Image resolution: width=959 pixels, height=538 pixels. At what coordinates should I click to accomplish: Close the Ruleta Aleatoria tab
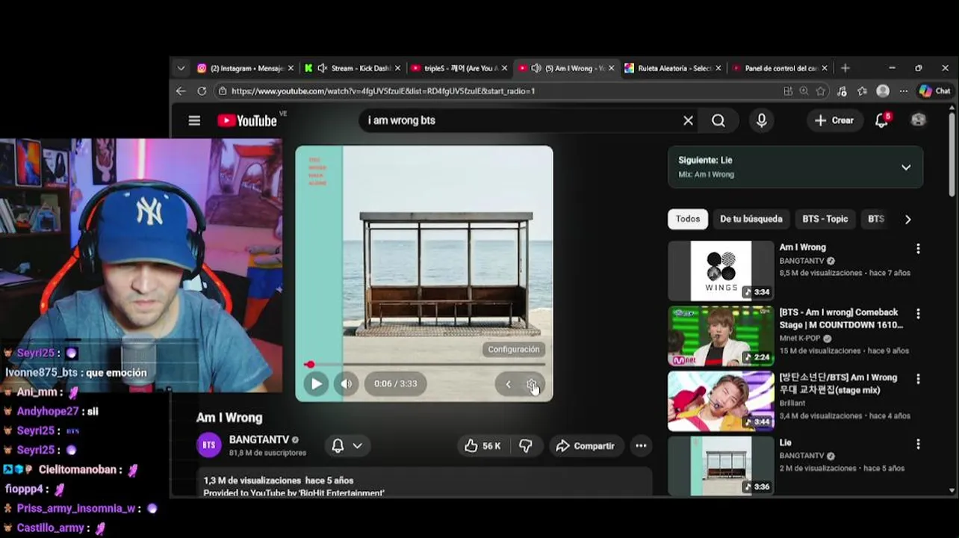tap(719, 68)
